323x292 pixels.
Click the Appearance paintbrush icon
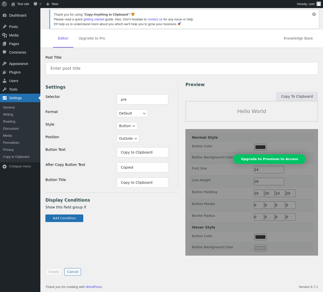pyautogui.click(x=5, y=64)
